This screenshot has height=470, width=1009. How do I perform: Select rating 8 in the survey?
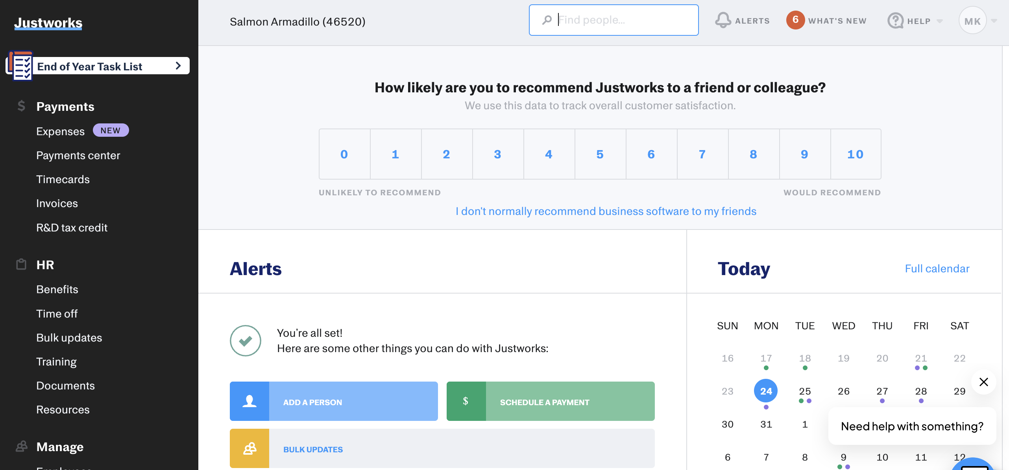(754, 154)
